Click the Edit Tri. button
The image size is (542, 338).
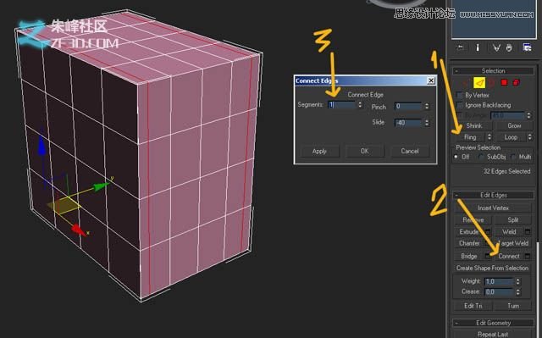473,306
